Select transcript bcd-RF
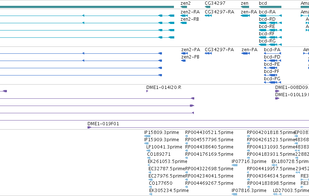Screen dimensions: 309x196 [x=267, y=34]
